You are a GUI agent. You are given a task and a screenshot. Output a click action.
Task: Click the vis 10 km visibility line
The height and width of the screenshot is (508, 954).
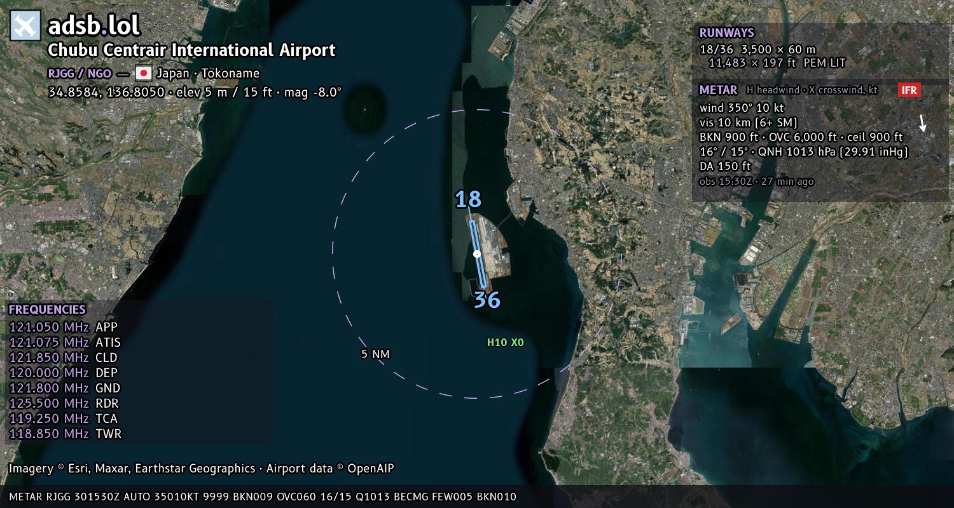tap(748, 123)
